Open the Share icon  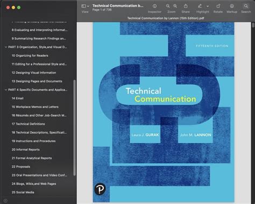pyautogui.click(x=186, y=6)
